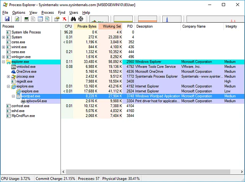
Task: Click the Find binoculars icon
Action: 73,19
